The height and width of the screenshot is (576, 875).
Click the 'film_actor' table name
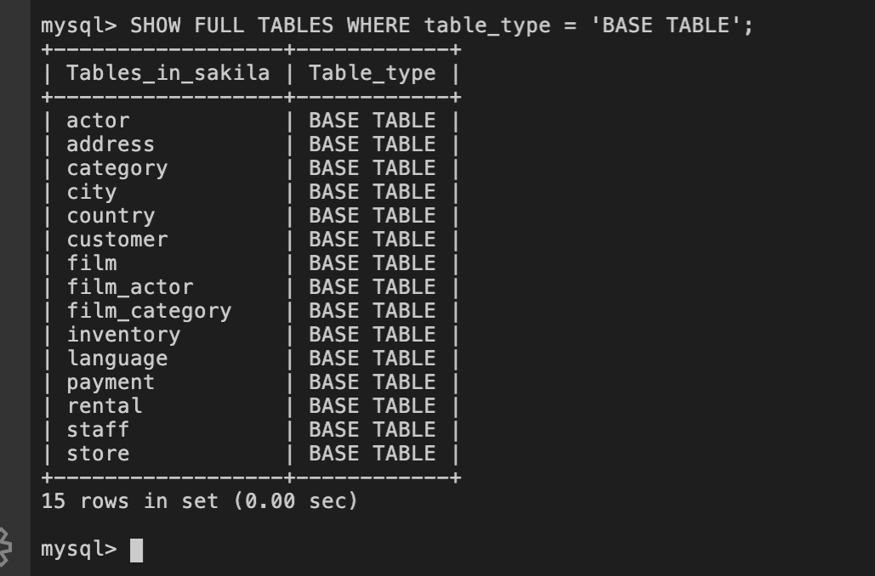coord(130,287)
